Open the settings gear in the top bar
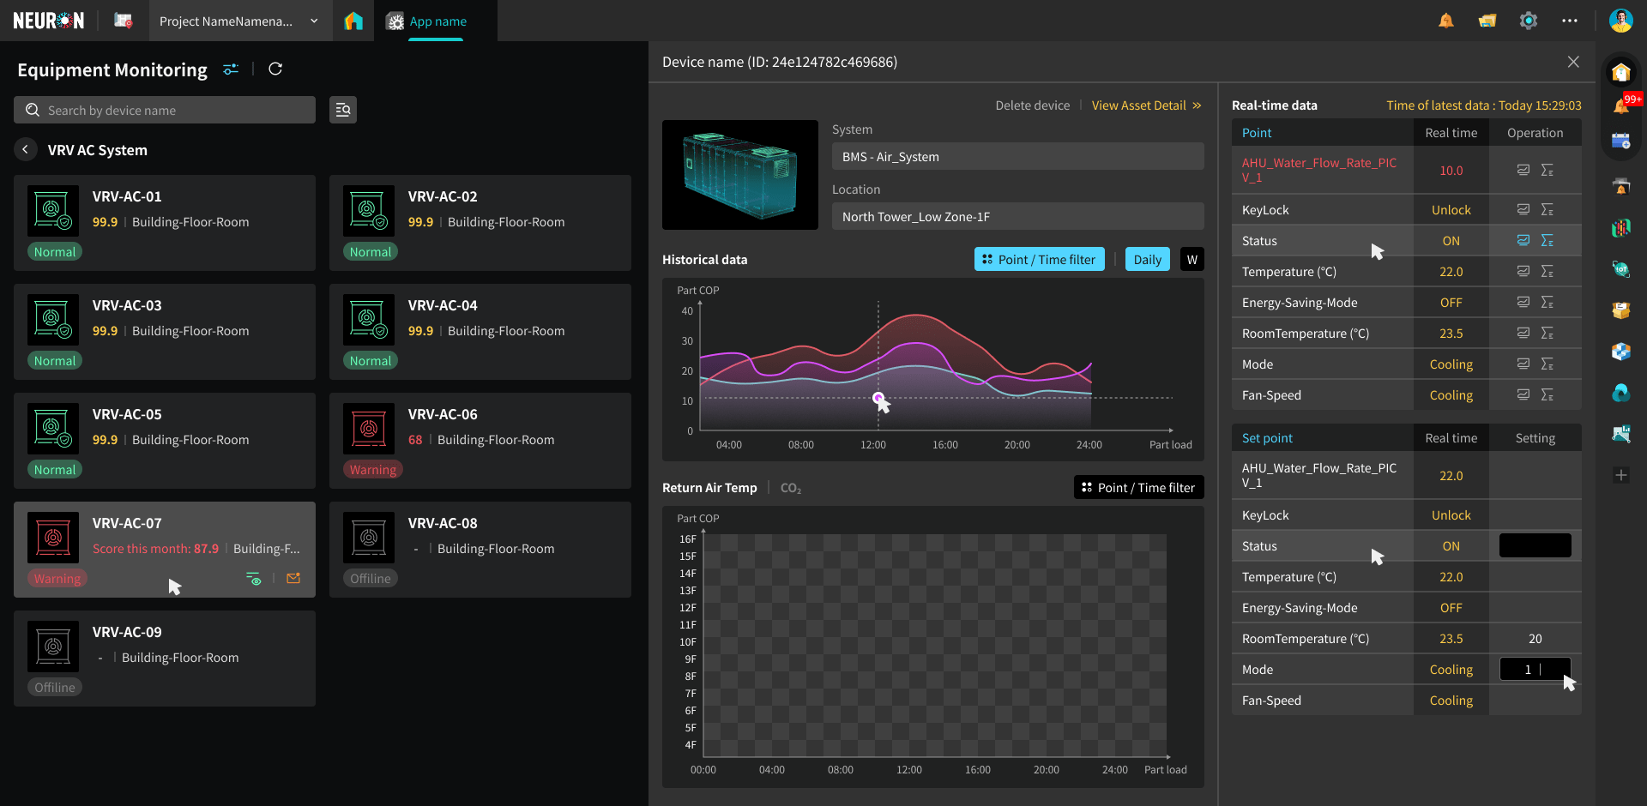 coord(1528,20)
